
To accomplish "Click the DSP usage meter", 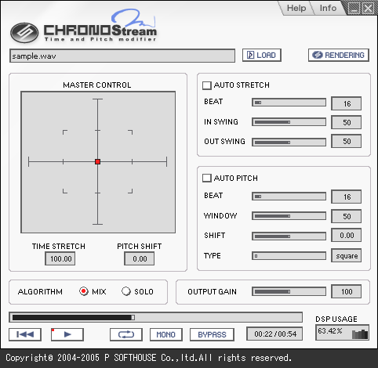I will point(343,332).
